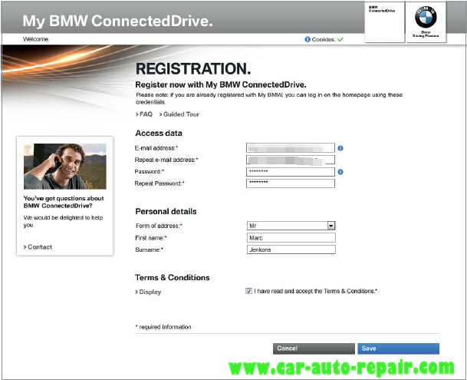
Task: Click the Cancel button
Action: point(314,349)
